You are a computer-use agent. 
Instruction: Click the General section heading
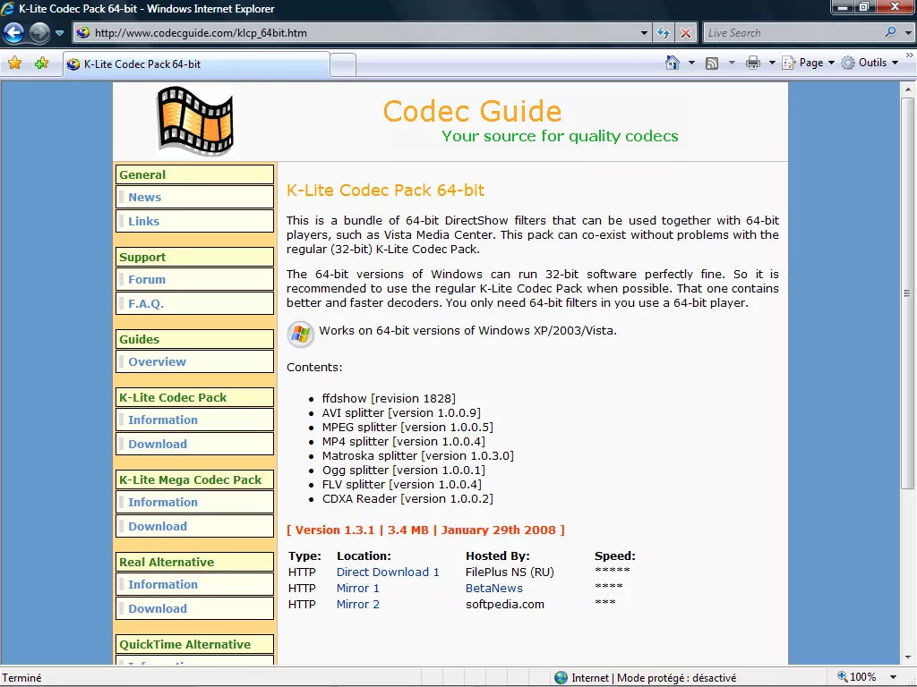point(194,174)
